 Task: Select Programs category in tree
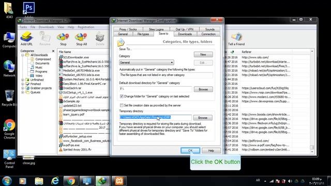(x=41, y=72)
